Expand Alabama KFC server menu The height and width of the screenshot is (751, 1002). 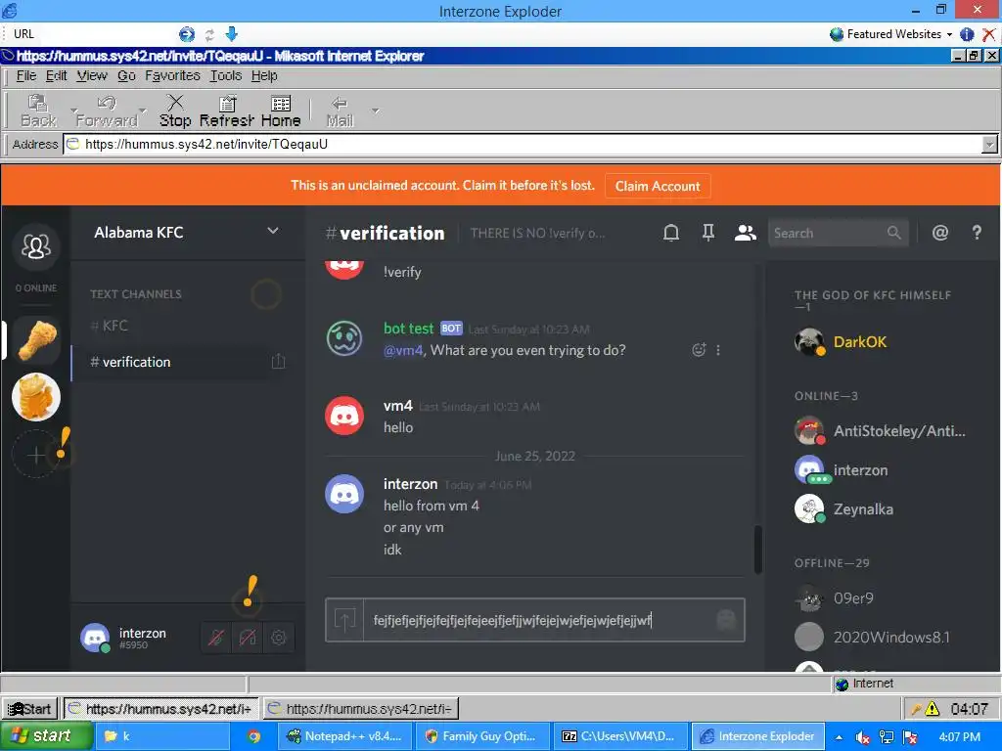coord(273,231)
